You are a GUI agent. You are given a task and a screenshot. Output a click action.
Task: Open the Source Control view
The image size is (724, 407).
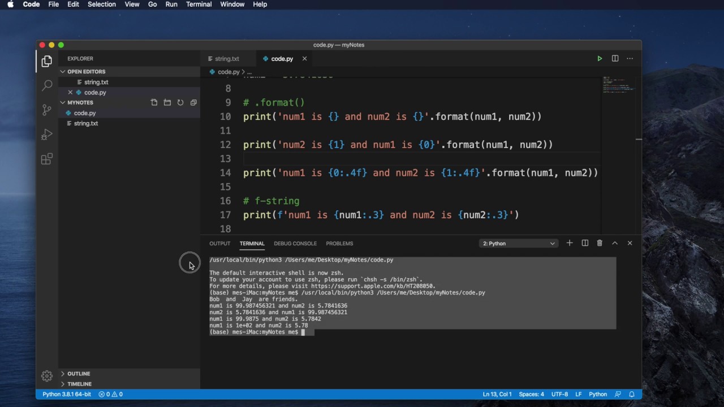(x=47, y=110)
